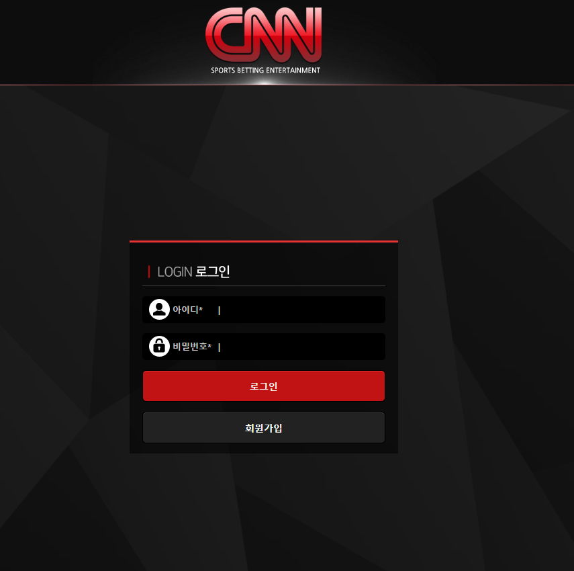
Task: Click the padlock icon beside 비밀번호
Action: tap(159, 346)
